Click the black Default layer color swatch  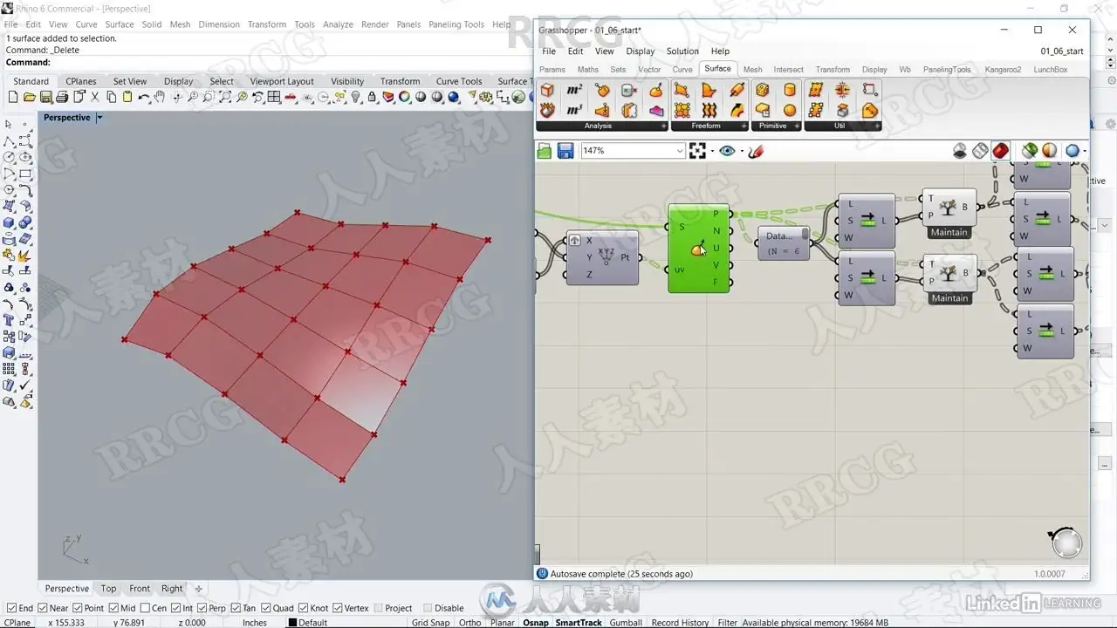(292, 623)
